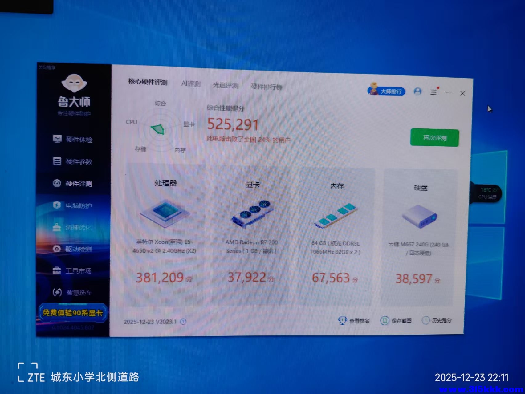The image size is (525, 394).
Task: Click the help question mark icon
Action: (x=183, y=322)
